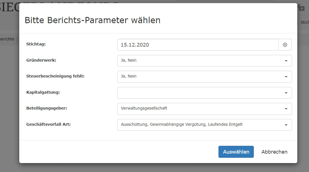Click the Kapitalgattung dropdown caret
Screen dimensions: 309x172
(x=286, y=93)
